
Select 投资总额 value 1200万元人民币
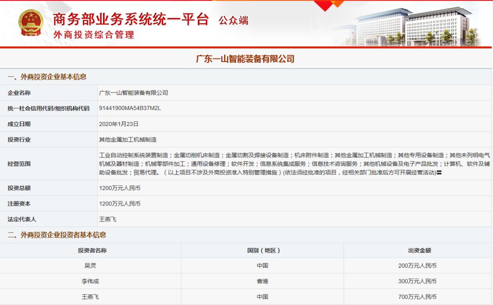point(120,188)
